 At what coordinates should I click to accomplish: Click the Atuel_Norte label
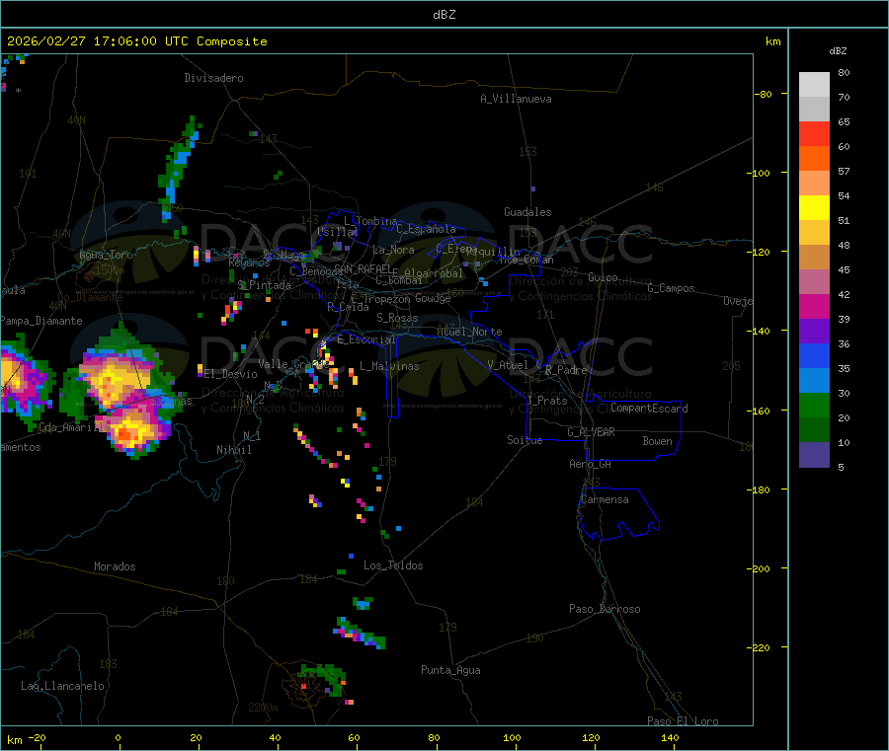(x=469, y=332)
